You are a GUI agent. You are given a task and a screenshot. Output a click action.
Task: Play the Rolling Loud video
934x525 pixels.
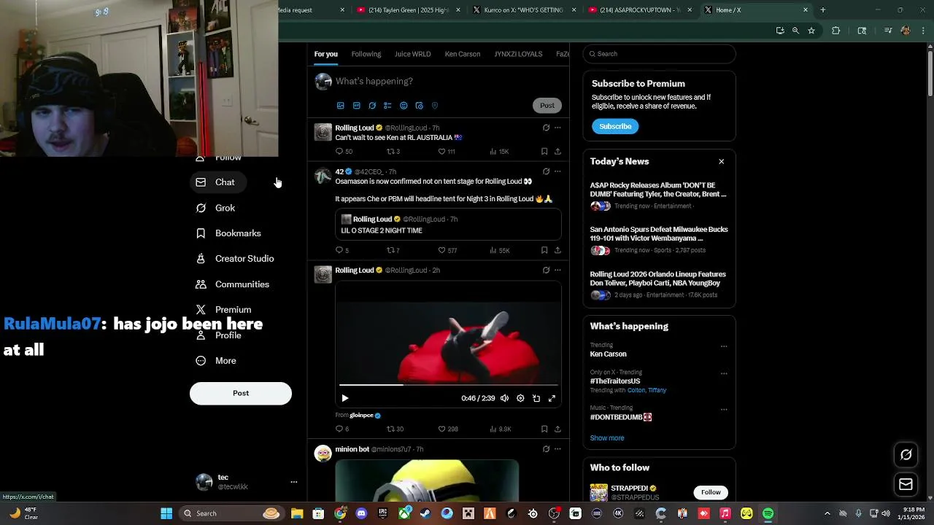point(345,398)
